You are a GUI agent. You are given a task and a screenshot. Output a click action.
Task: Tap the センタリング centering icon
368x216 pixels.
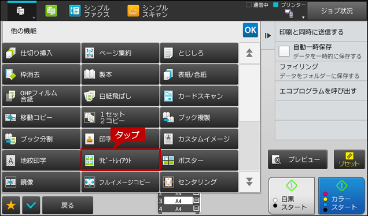pyautogui.click(x=168, y=182)
